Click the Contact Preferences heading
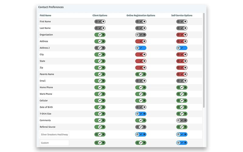243x152 pixels. 51,7
